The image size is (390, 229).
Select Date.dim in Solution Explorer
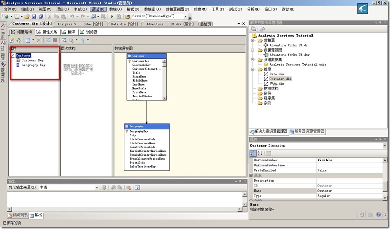click(277, 74)
